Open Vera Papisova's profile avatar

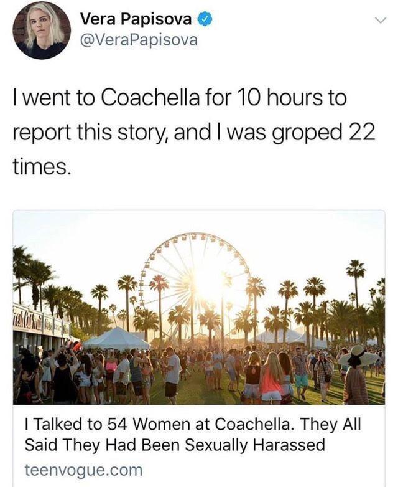click(41, 30)
